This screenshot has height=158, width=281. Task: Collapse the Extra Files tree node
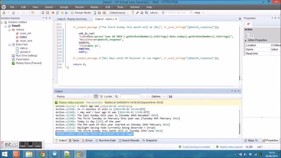pos(9,45)
